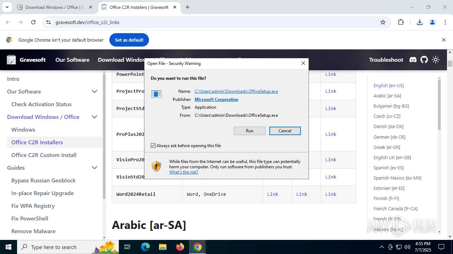Jump to Arabic [ar-SA] section
This screenshot has height=254, width=453.
(x=387, y=96)
